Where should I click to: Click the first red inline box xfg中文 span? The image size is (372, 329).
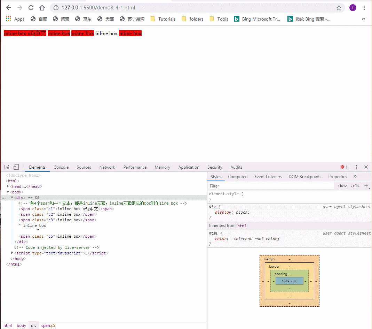(x=25, y=33)
